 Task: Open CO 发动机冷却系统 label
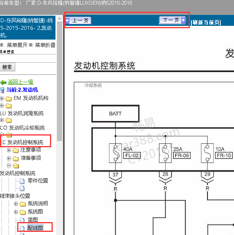pyautogui.click(x=22, y=128)
